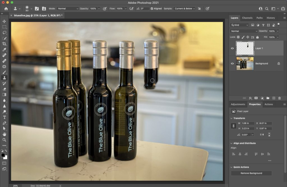Screen dimensions: 287x187
Task: Select the Pen tool
Action: click(x=4, y=123)
